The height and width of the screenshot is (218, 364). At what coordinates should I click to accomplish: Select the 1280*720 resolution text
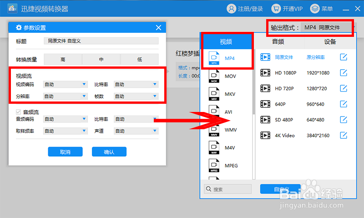click(x=317, y=88)
